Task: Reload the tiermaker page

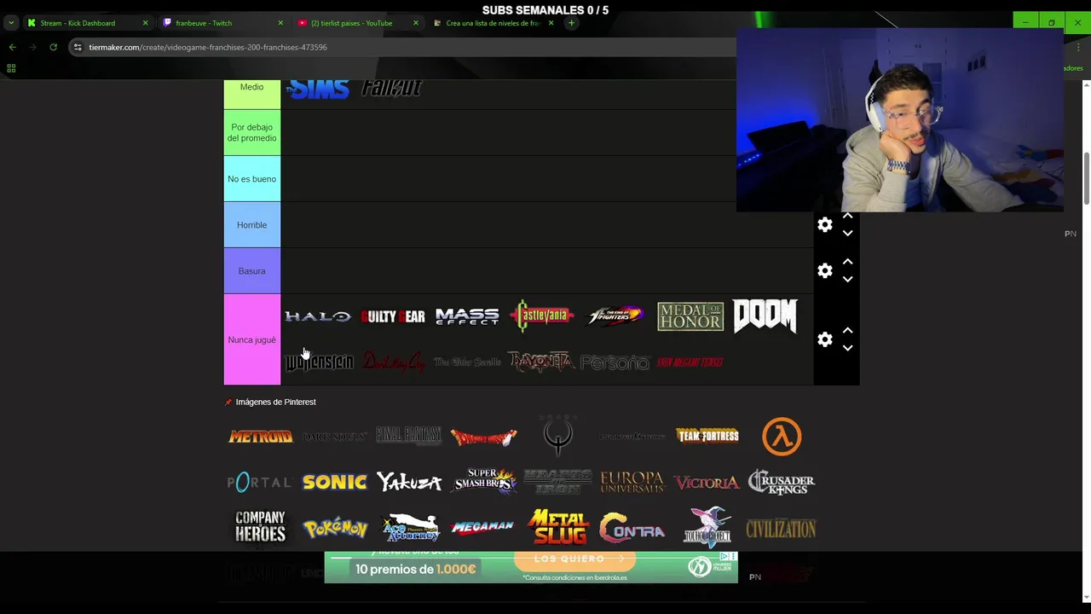Action: [53, 47]
